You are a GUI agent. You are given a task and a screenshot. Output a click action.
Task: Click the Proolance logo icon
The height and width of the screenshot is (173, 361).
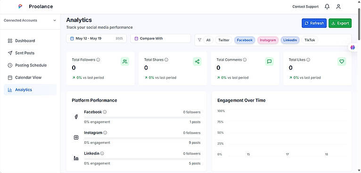(20, 7)
